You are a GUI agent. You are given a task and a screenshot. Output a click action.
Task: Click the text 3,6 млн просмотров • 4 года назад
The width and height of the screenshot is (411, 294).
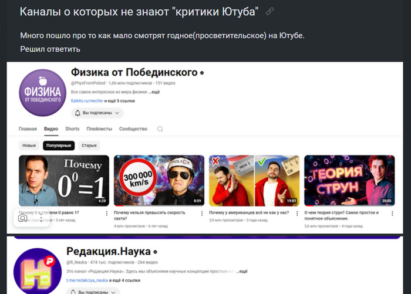tap(333, 226)
